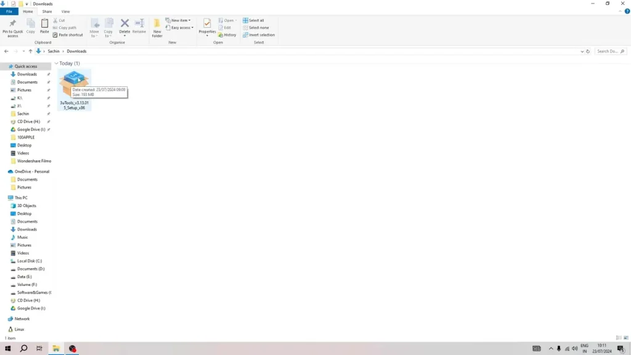Image resolution: width=631 pixels, height=355 pixels.
Task: Open CD Drive (H:) under Quick access
Action: (x=28, y=121)
